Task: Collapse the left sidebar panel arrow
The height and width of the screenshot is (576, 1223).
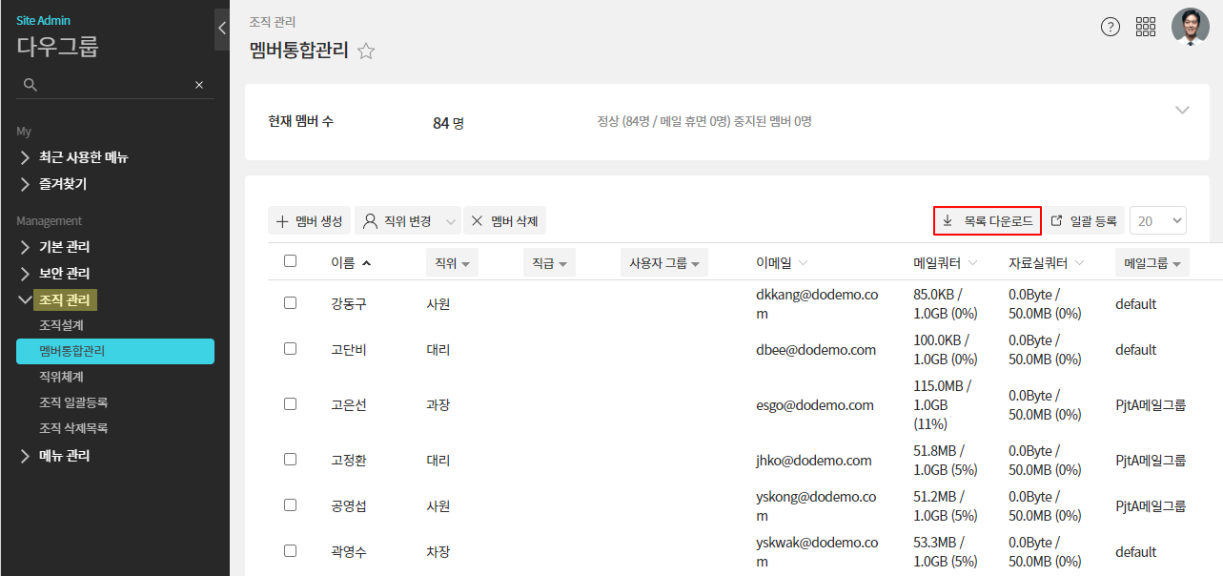Action: 222,29
